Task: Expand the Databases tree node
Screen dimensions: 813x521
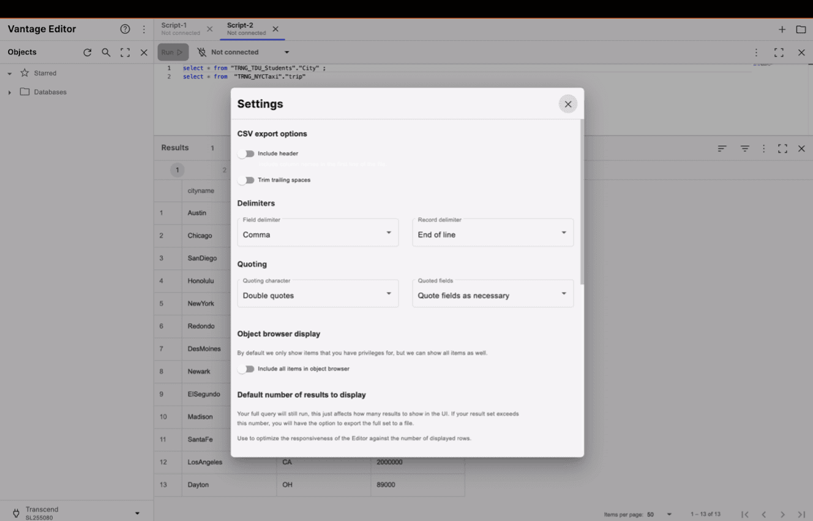Action: (10, 92)
